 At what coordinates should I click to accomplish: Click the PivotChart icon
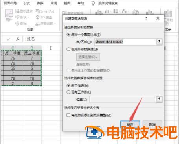[x=150, y=12]
